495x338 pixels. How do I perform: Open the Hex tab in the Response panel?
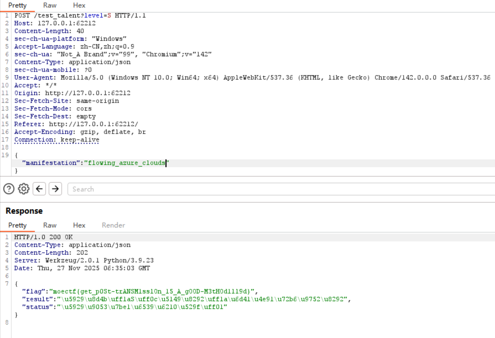pyautogui.click(x=79, y=225)
